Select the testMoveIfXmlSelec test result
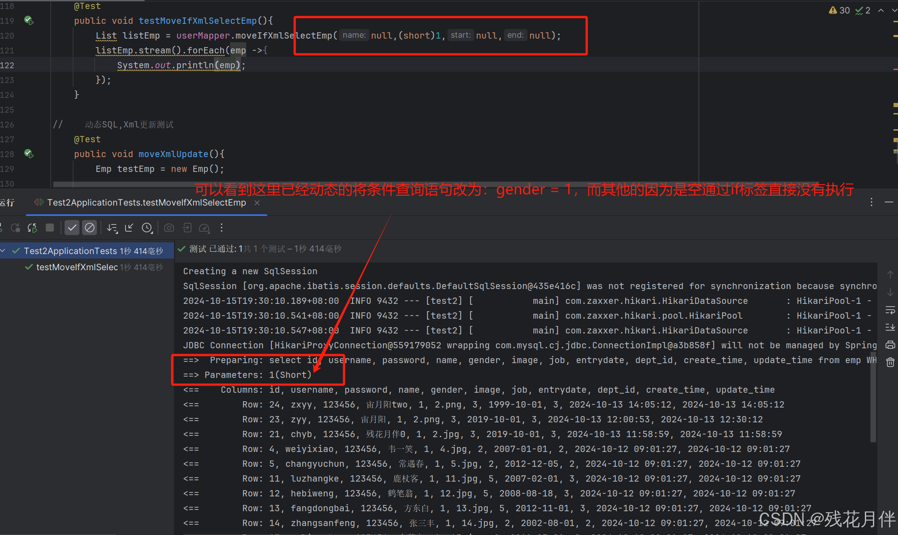 (x=77, y=267)
